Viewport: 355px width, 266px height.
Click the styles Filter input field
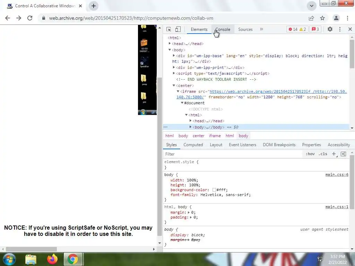point(233,154)
